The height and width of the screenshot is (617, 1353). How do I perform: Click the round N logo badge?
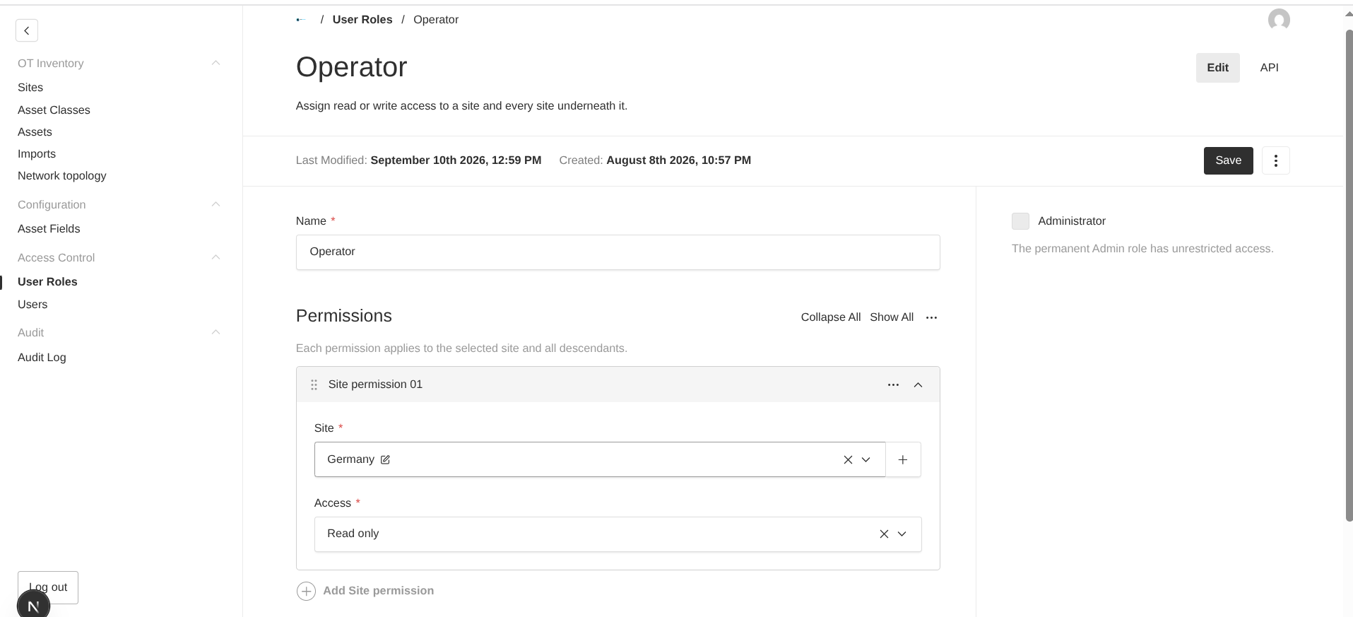pos(33,605)
